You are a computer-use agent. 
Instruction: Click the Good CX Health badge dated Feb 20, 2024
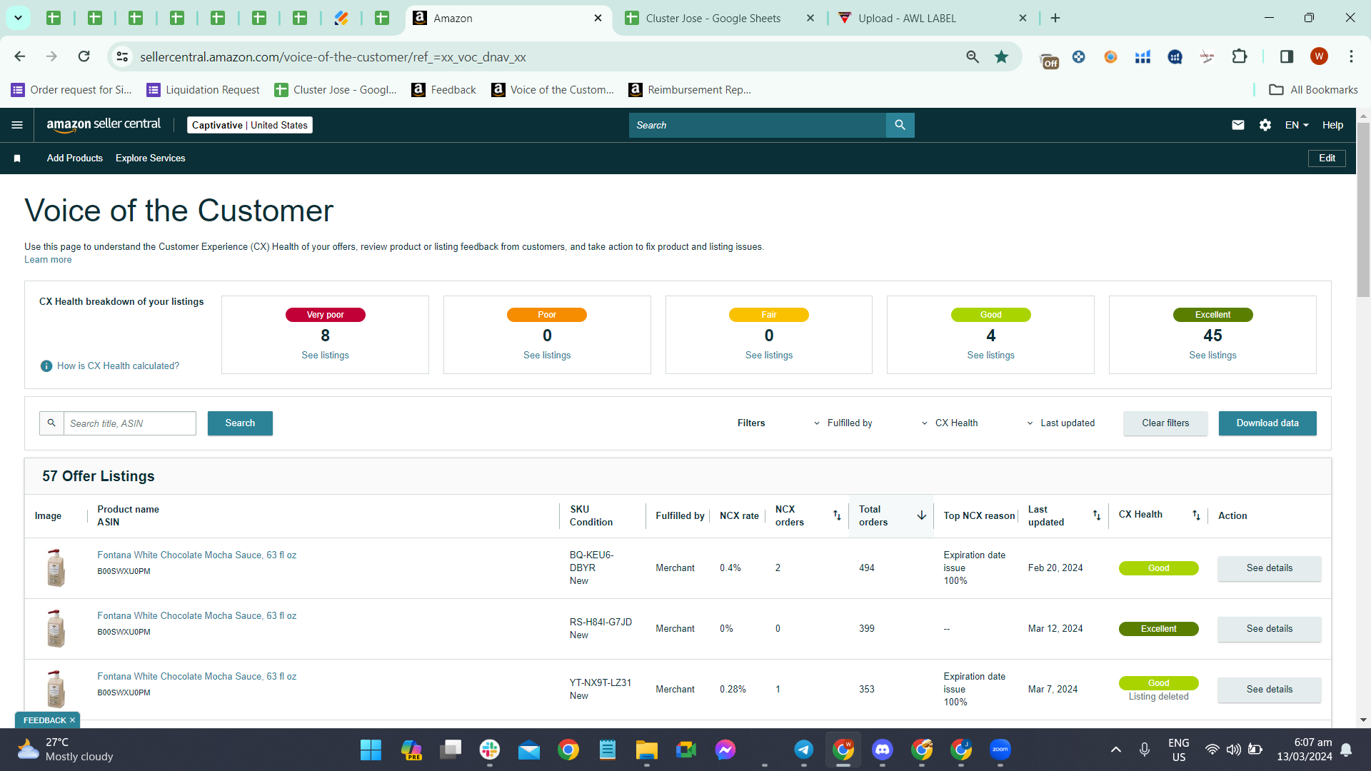coord(1158,568)
